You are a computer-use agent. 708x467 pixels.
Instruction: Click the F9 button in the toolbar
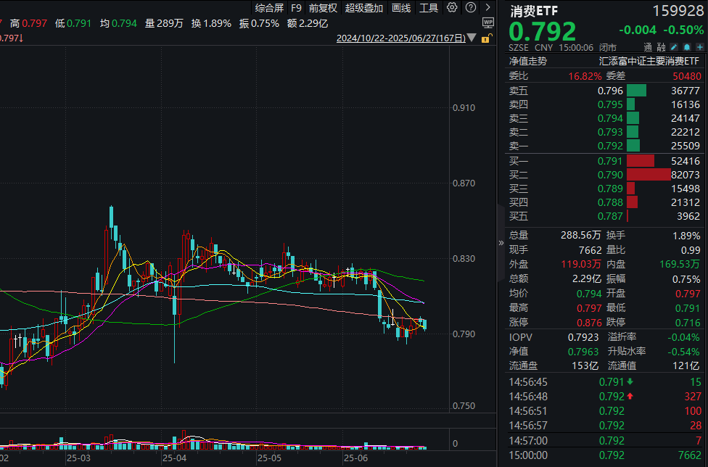click(296, 8)
